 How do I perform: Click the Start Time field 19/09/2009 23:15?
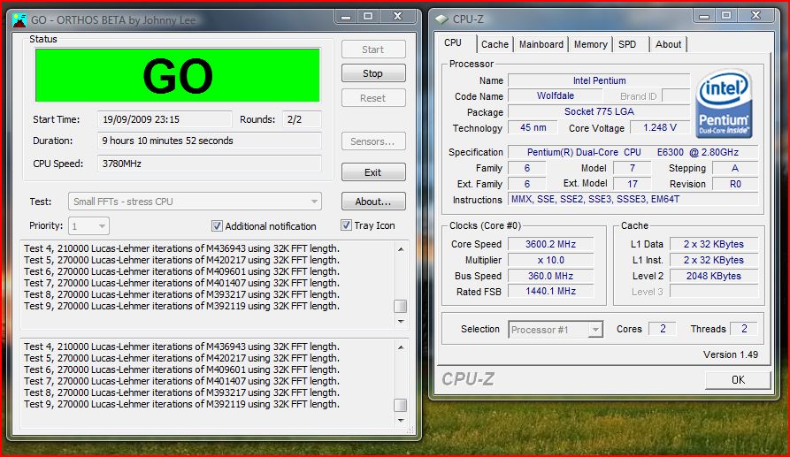tap(165, 119)
